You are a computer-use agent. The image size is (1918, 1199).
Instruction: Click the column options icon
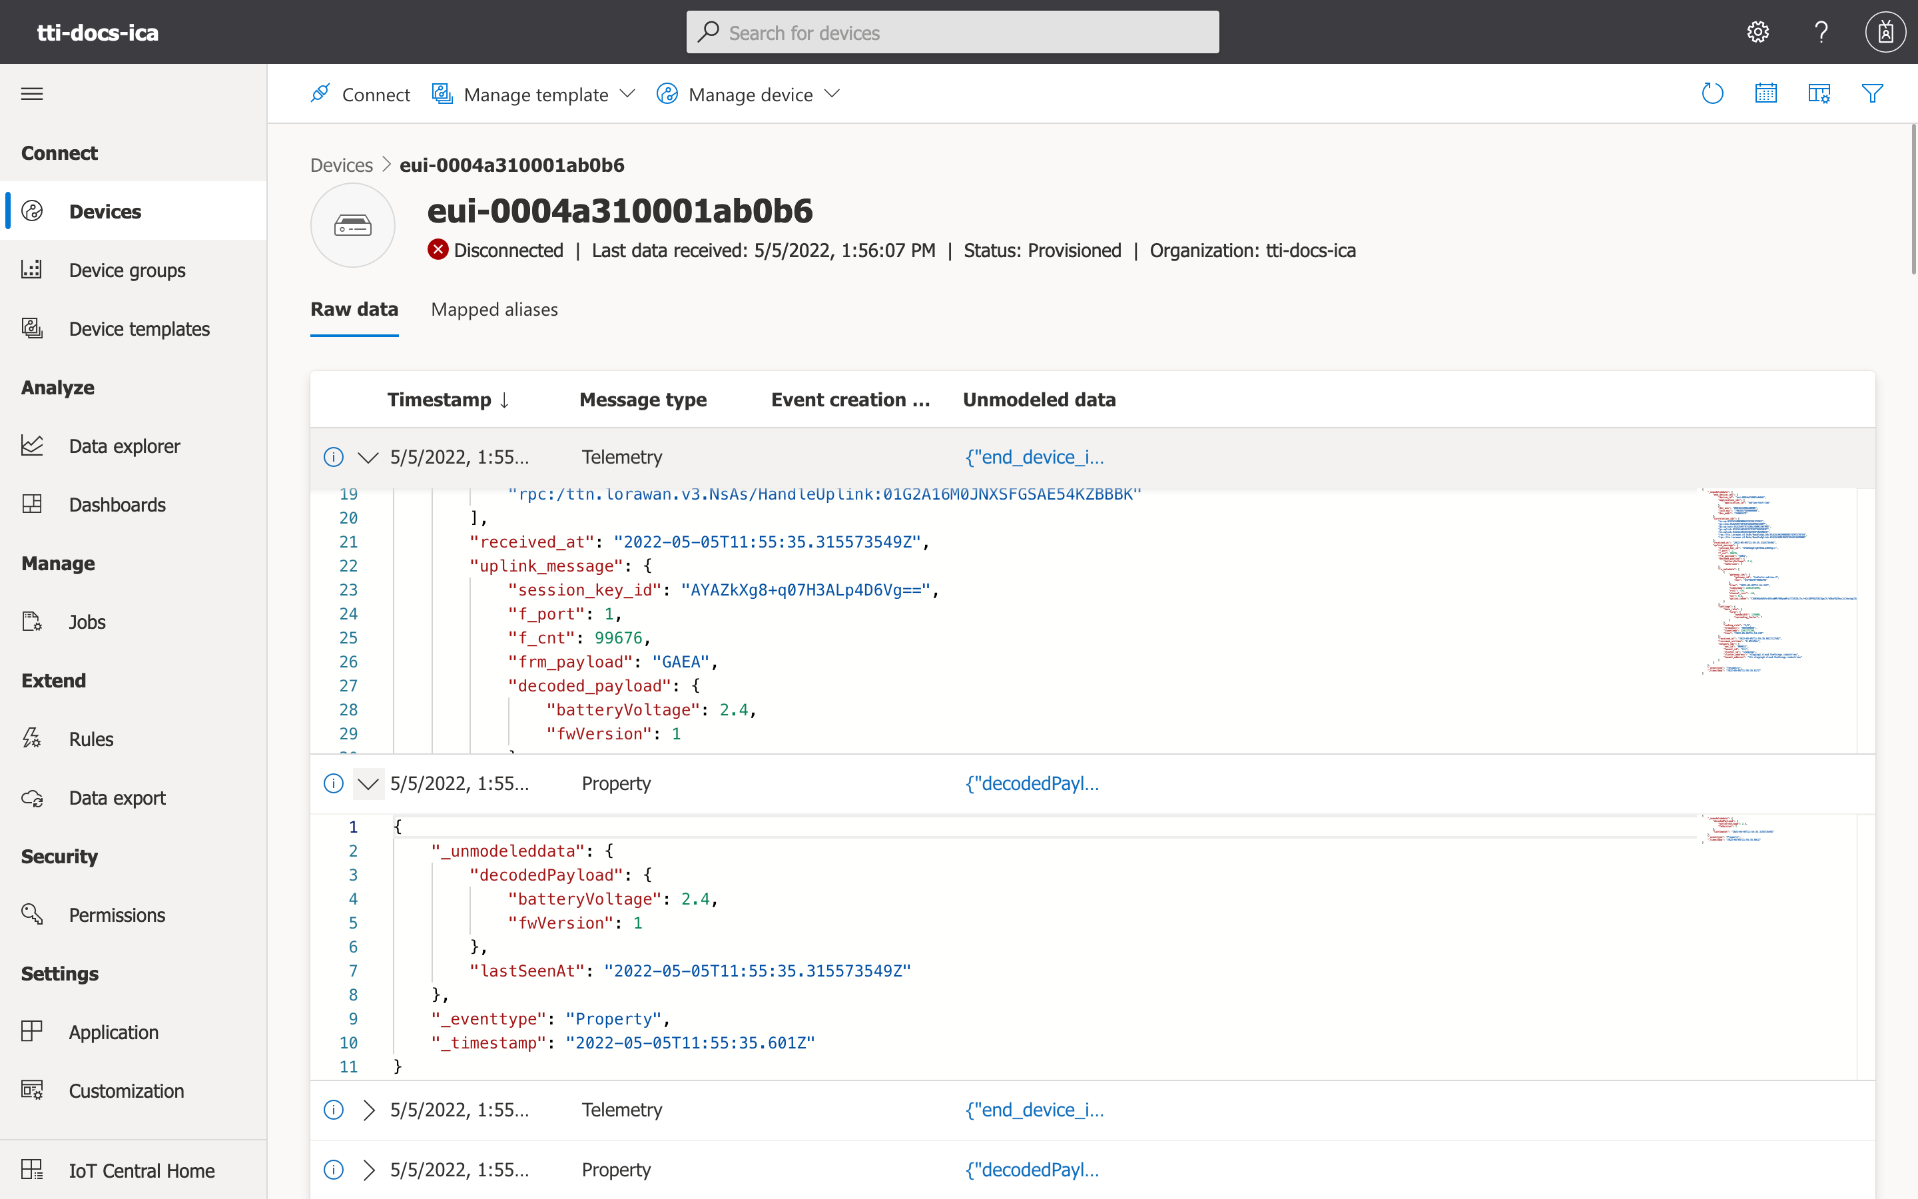[x=1818, y=93]
